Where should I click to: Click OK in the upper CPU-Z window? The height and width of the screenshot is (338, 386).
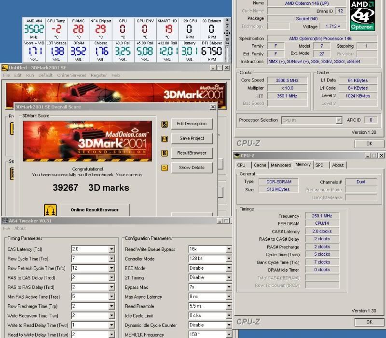coord(369,143)
